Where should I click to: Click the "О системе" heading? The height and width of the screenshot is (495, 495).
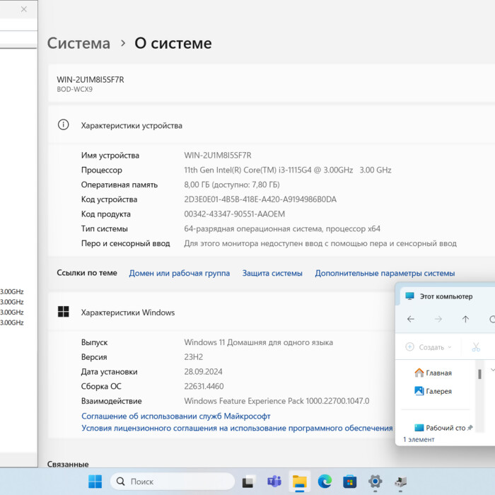(173, 43)
